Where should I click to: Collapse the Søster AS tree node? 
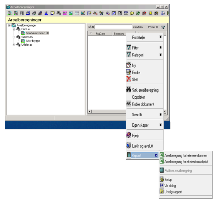point(14,37)
